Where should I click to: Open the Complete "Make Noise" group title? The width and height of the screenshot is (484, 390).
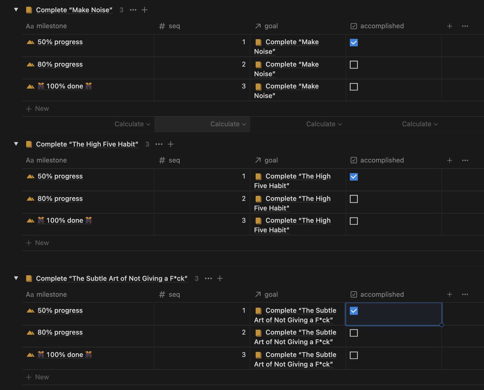click(74, 10)
